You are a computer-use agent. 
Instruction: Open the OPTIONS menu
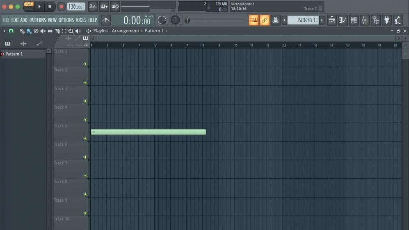click(x=66, y=20)
